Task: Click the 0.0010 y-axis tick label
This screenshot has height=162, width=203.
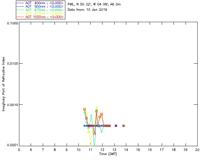Action: coord(12,105)
